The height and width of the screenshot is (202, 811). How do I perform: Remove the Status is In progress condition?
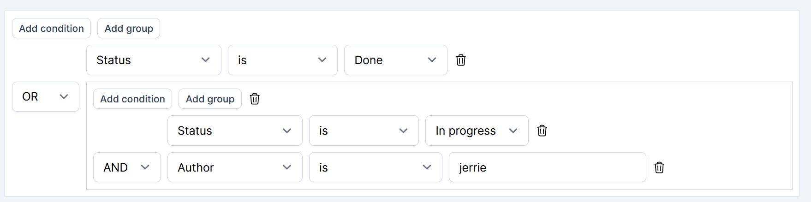coord(542,131)
